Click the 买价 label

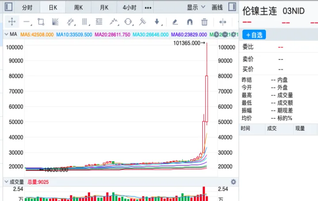[248, 69]
